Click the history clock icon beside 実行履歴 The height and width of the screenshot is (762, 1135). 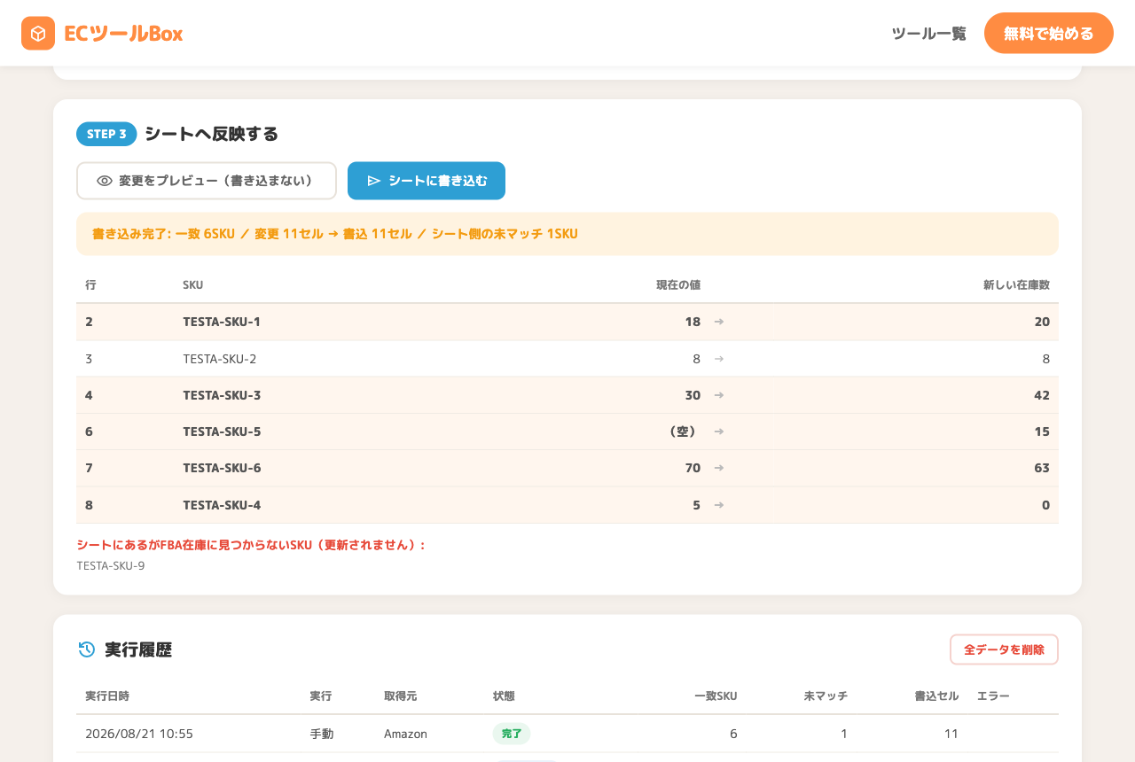click(x=86, y=649)
